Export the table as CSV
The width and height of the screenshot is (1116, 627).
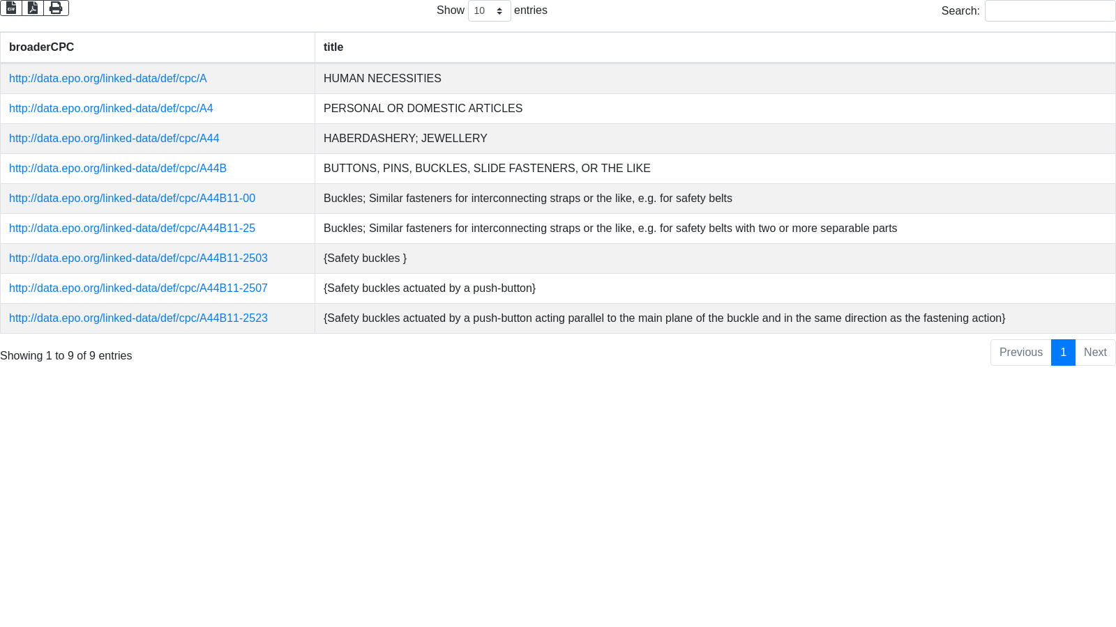[11, 8]
